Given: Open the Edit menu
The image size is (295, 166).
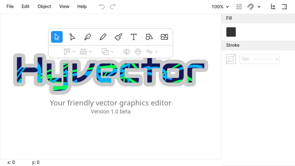Looking at the screenshot, I should point(26,6).
